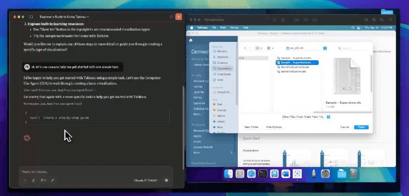Viewport: 409px width, 196px height.
Task: Open the blue folder in the dock
Action: pos(342,174)
